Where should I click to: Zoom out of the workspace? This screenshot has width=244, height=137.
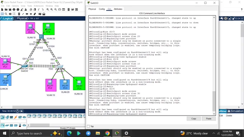tap(56, 10)
